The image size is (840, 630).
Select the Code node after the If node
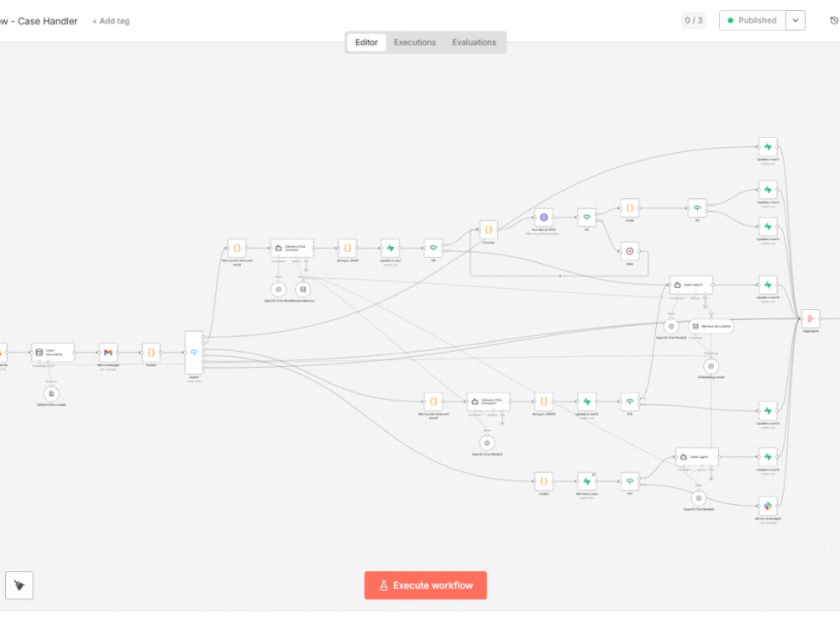coord(629,207)
